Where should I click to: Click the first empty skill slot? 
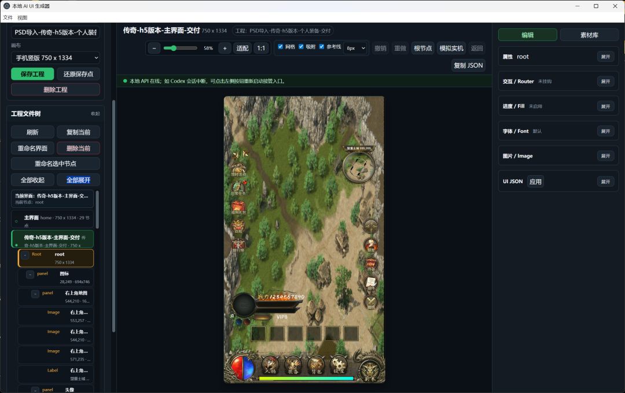coord(258,333)
